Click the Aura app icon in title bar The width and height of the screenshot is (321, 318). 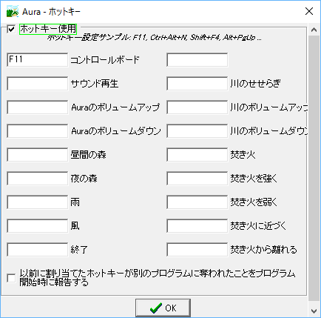coord(13,11)
